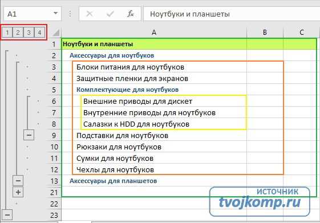320x223 pixels.
Task: Select cell 'Подставки для ноутбуков'
Action: tap(154, 136)
